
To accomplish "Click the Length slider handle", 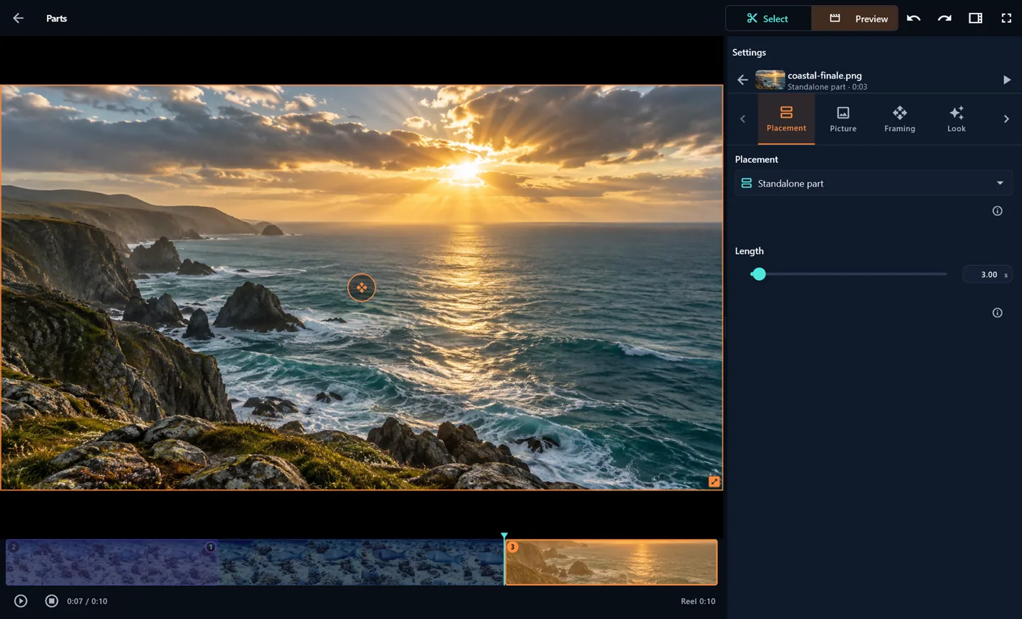I will pyautogui.click(x=759, y=274).
